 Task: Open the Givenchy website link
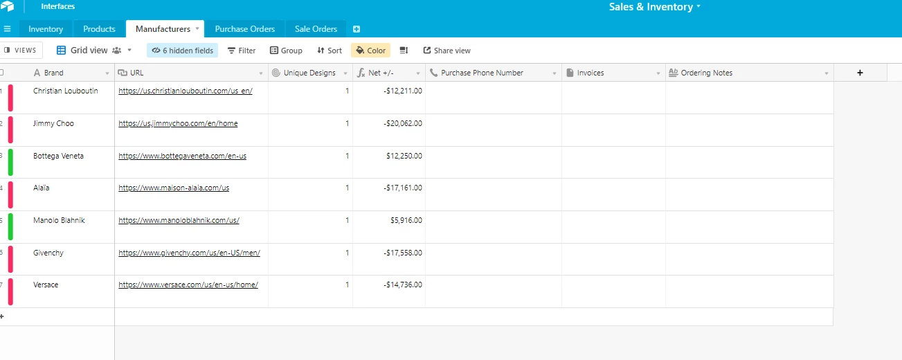tap(190, 253)
